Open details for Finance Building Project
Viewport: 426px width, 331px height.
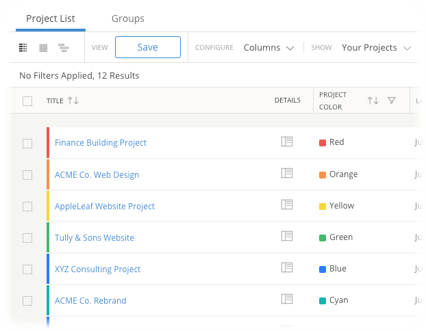click(x=287, y=142)
